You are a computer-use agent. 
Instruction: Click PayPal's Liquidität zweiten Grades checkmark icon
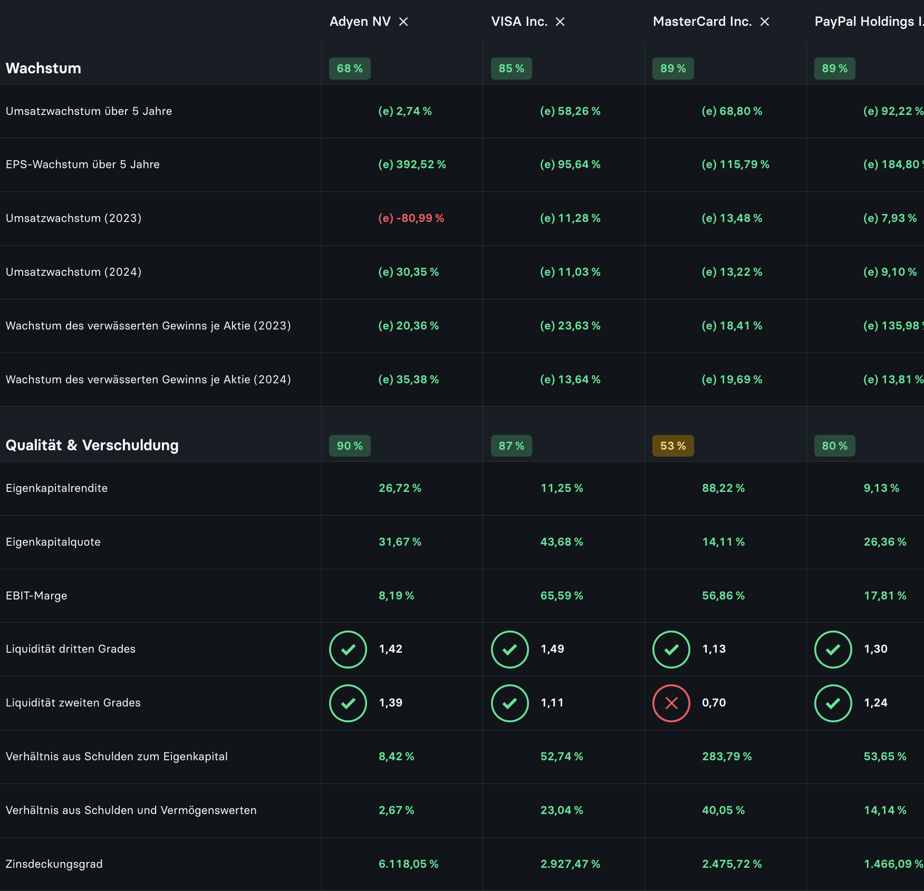833,703
